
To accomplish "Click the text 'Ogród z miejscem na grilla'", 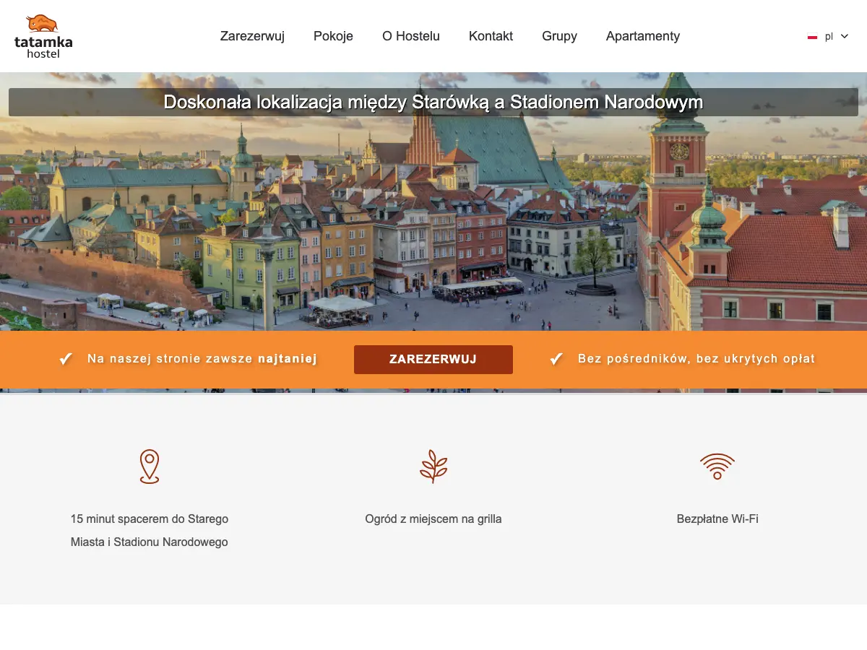I will tap(433, 519).
